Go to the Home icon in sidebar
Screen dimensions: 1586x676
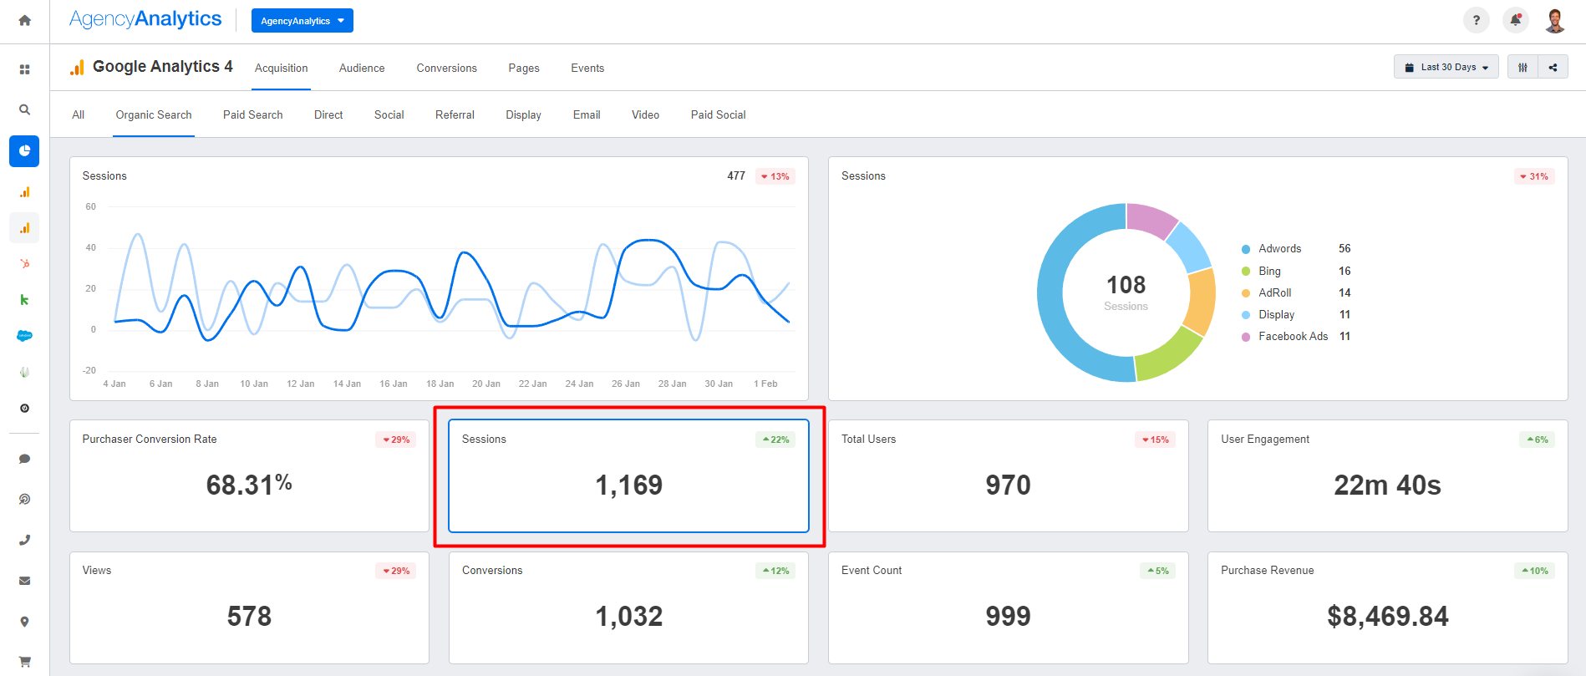point(24,21)
